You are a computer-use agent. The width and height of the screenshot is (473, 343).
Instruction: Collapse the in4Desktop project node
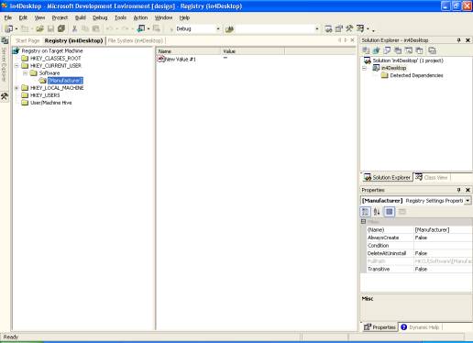coord(364,68)
